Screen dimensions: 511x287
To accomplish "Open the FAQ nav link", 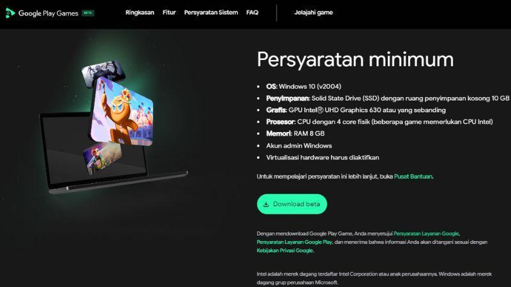I will tap(252, 12).
